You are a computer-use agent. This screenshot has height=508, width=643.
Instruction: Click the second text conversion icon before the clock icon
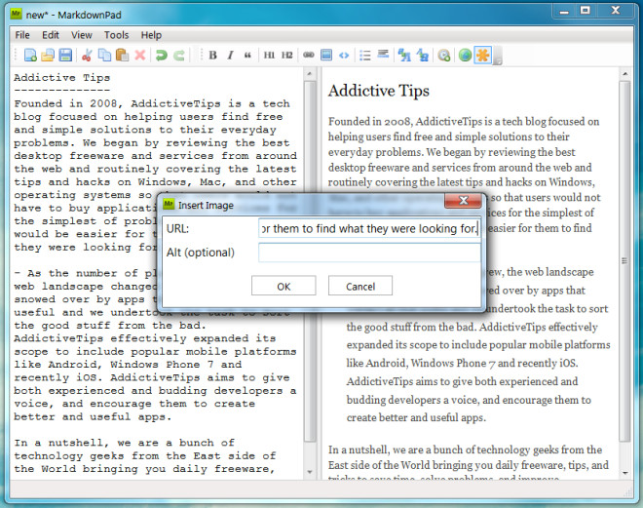coord(423,55)
